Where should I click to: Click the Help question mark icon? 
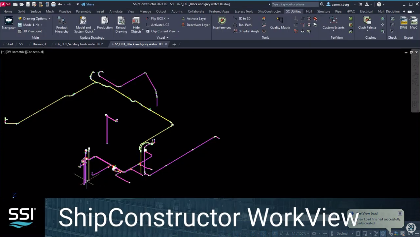[x=379, y=4]
